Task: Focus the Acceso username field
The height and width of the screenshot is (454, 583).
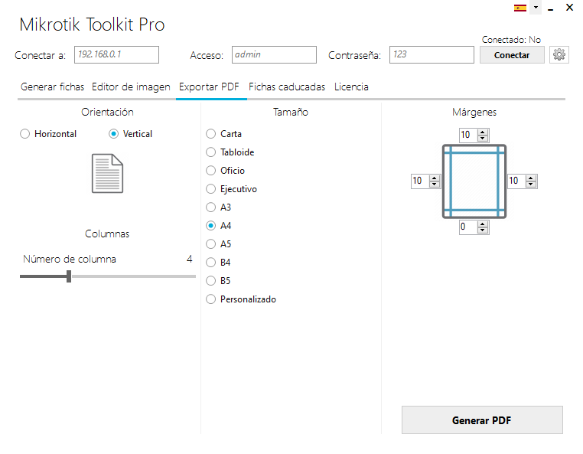Action: coord(274,54)
